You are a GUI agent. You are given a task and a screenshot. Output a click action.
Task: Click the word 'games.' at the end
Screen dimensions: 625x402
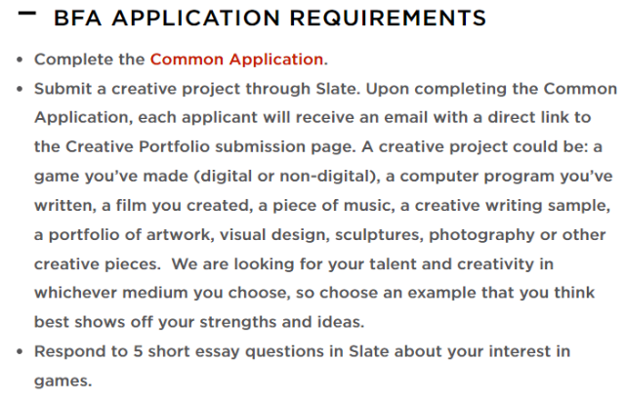click(62, 381)
